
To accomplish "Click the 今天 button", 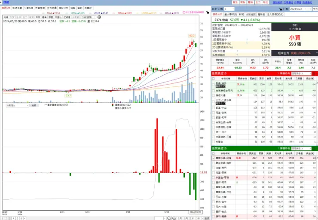I will [315, 9].
